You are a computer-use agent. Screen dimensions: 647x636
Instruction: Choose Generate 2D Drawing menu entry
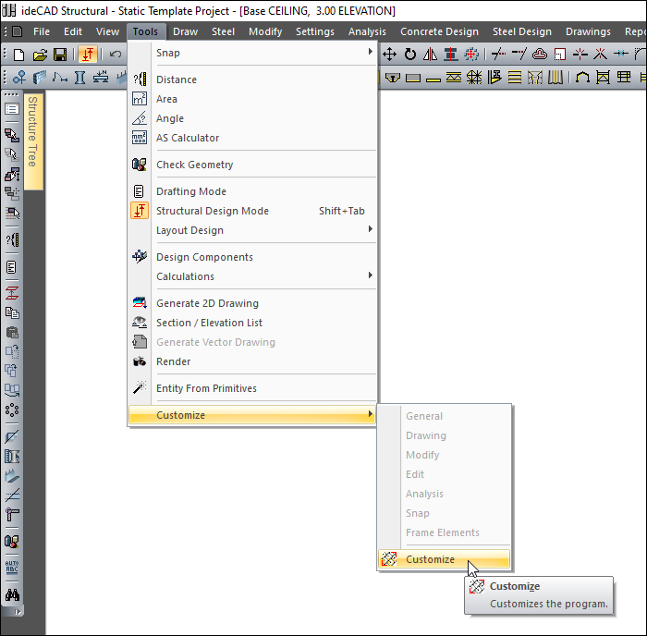[x=207, y=303]
